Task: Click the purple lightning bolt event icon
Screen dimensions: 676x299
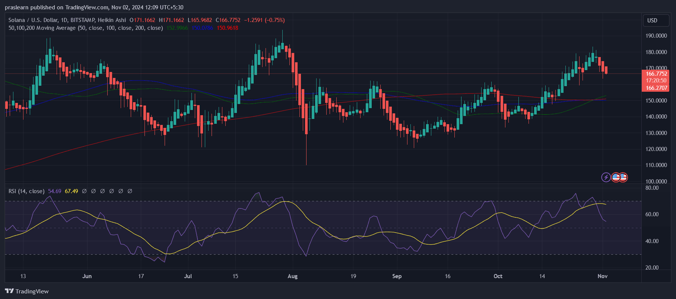Action: click(x=606, y=177)
